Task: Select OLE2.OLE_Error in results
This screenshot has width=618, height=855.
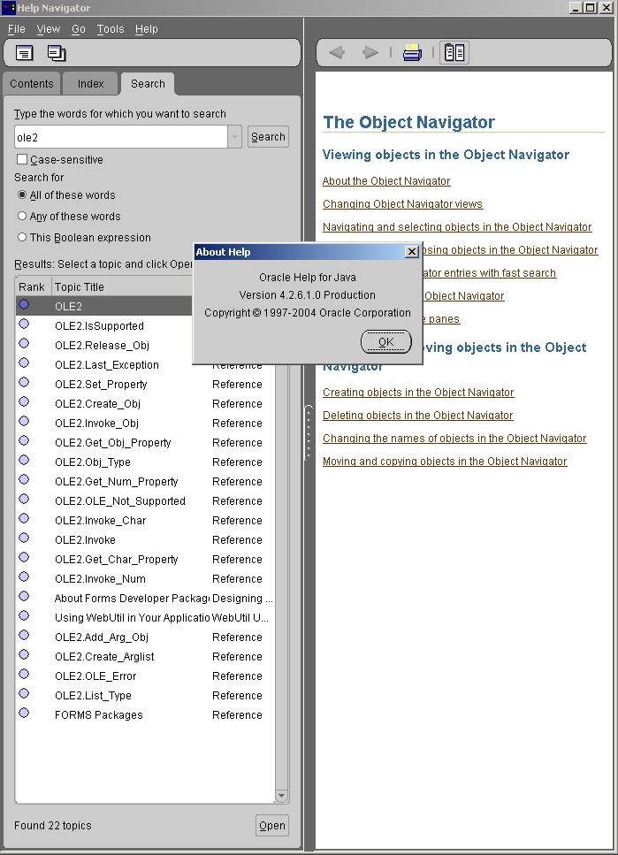Action: pyautogui.click(x=145, y=676)
